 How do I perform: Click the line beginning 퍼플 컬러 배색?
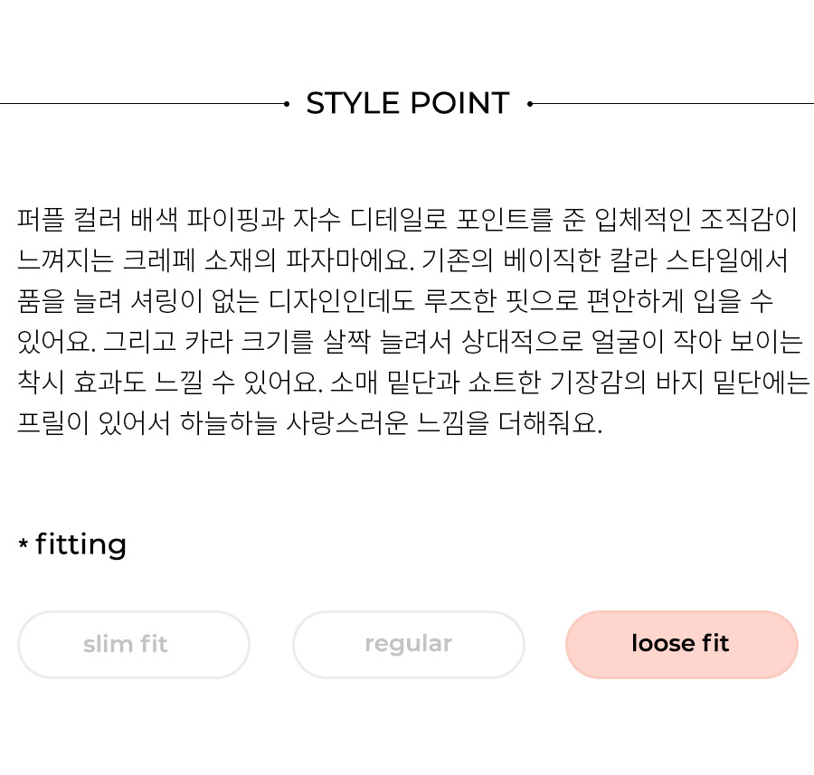click(x=407, y=219)
